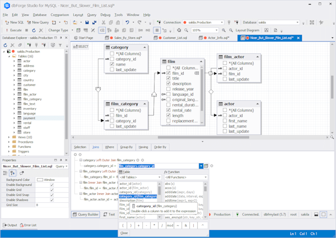Image resolution: width=336 pixels, height=238 pixels.
Task: Click the Close button in expression popup
Action: [124, 233]
